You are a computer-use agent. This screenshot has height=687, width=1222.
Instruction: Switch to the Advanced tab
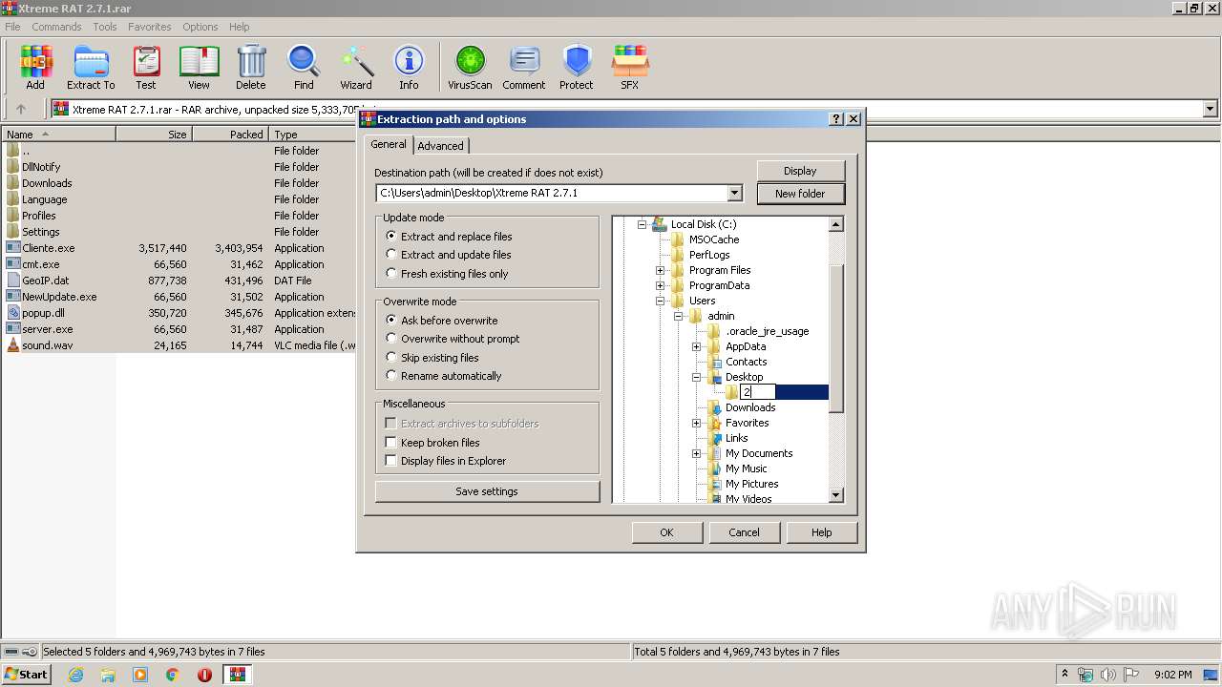[440, 146]
